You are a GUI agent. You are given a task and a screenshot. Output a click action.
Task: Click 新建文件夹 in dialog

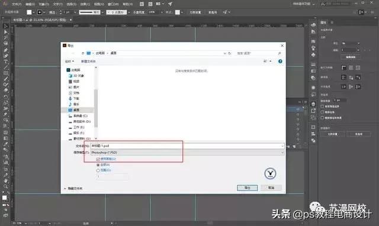point(88,62)
